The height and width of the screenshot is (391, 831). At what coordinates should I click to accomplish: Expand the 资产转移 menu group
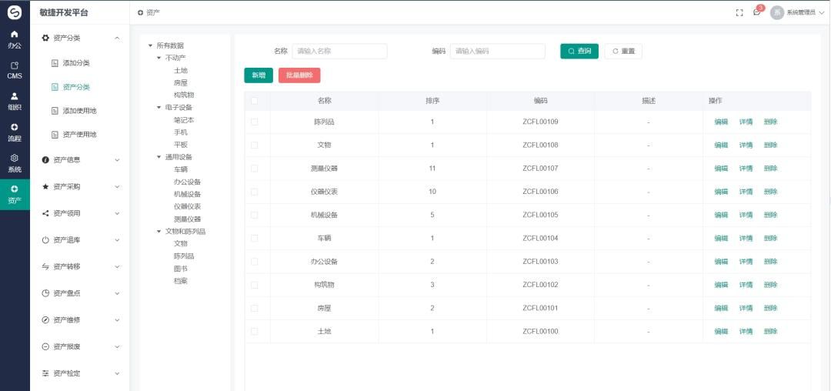click(x=79, y=266)
